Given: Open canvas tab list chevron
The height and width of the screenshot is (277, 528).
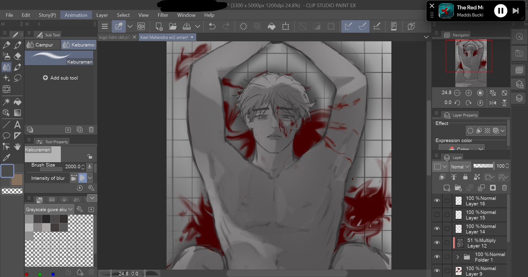Looking at the screenshot, I should click(426, 37).
